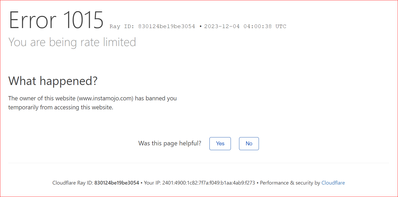Click the UTC label in the header
The width and height of the screenshot is (398, 197).
(x=281, y=26)
